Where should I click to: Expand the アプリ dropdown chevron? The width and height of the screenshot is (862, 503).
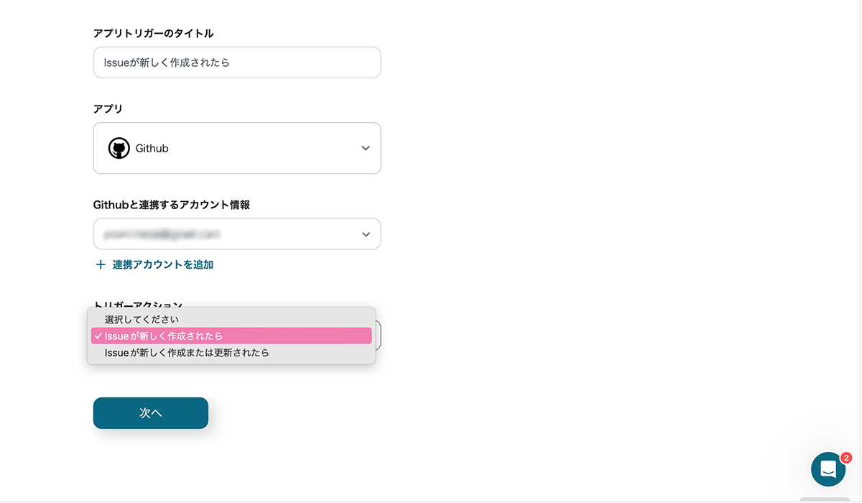[366, 148]
